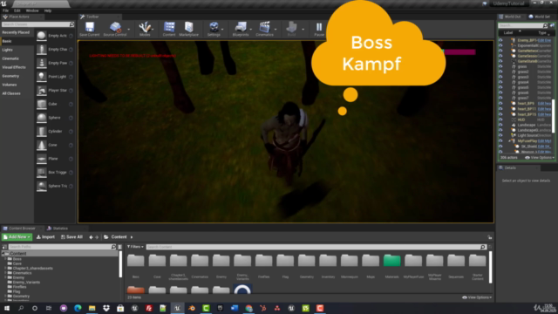Open Build options dropdown arrow
Screen dimensions: 558x314
303,29
